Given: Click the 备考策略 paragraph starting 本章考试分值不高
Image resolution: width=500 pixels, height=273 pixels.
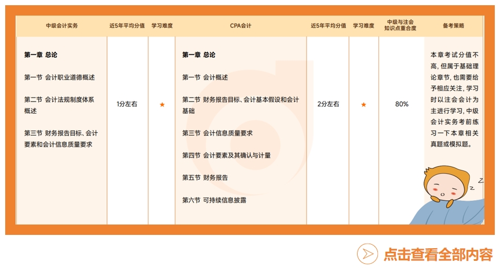Looking at the screenshot, I should point(454,100).
